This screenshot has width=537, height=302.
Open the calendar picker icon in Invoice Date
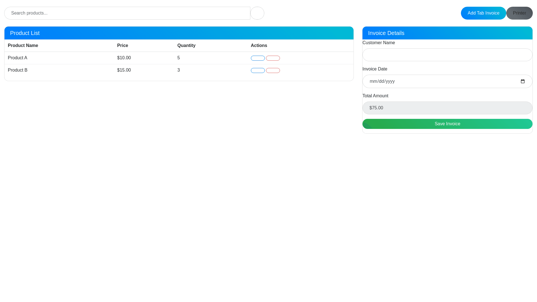click(522, 81)
